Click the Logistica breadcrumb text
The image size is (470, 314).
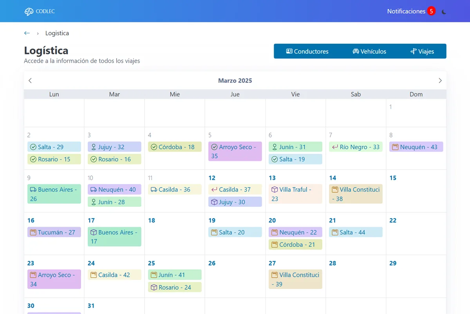57,33
